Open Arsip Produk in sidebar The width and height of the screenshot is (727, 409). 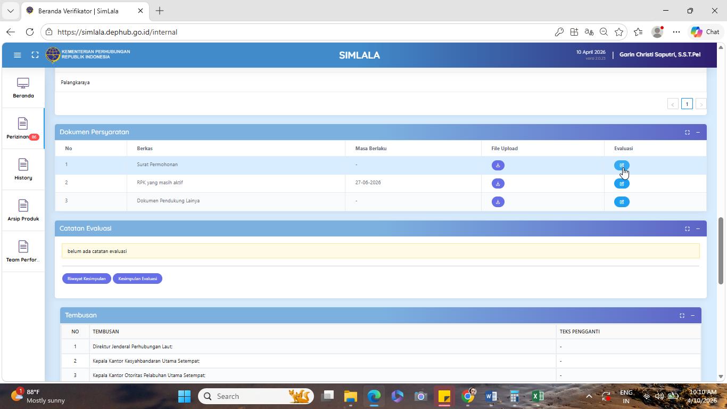click(x=23, y=211)
